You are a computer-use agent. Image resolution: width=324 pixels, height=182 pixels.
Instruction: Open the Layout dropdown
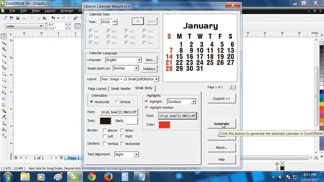click(156, 79)
